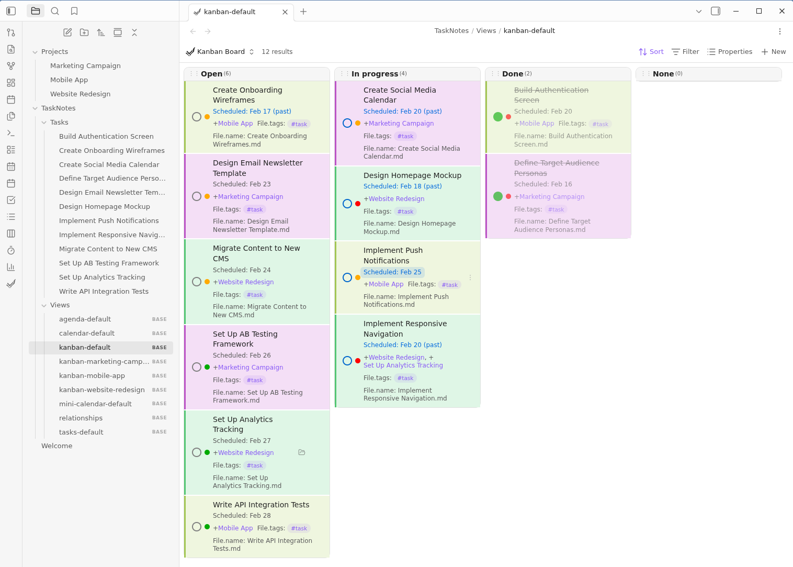793x567 pixels.
Task: Click the calendar grid with dots ribbon icon
Action: click(x=11, y=166)
